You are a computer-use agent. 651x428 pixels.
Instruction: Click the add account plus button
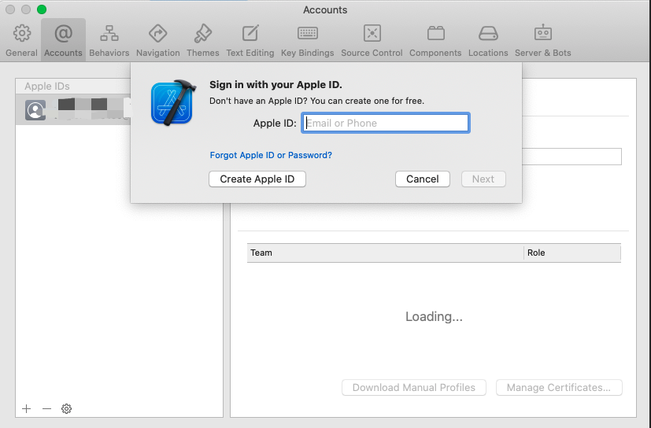27,408
